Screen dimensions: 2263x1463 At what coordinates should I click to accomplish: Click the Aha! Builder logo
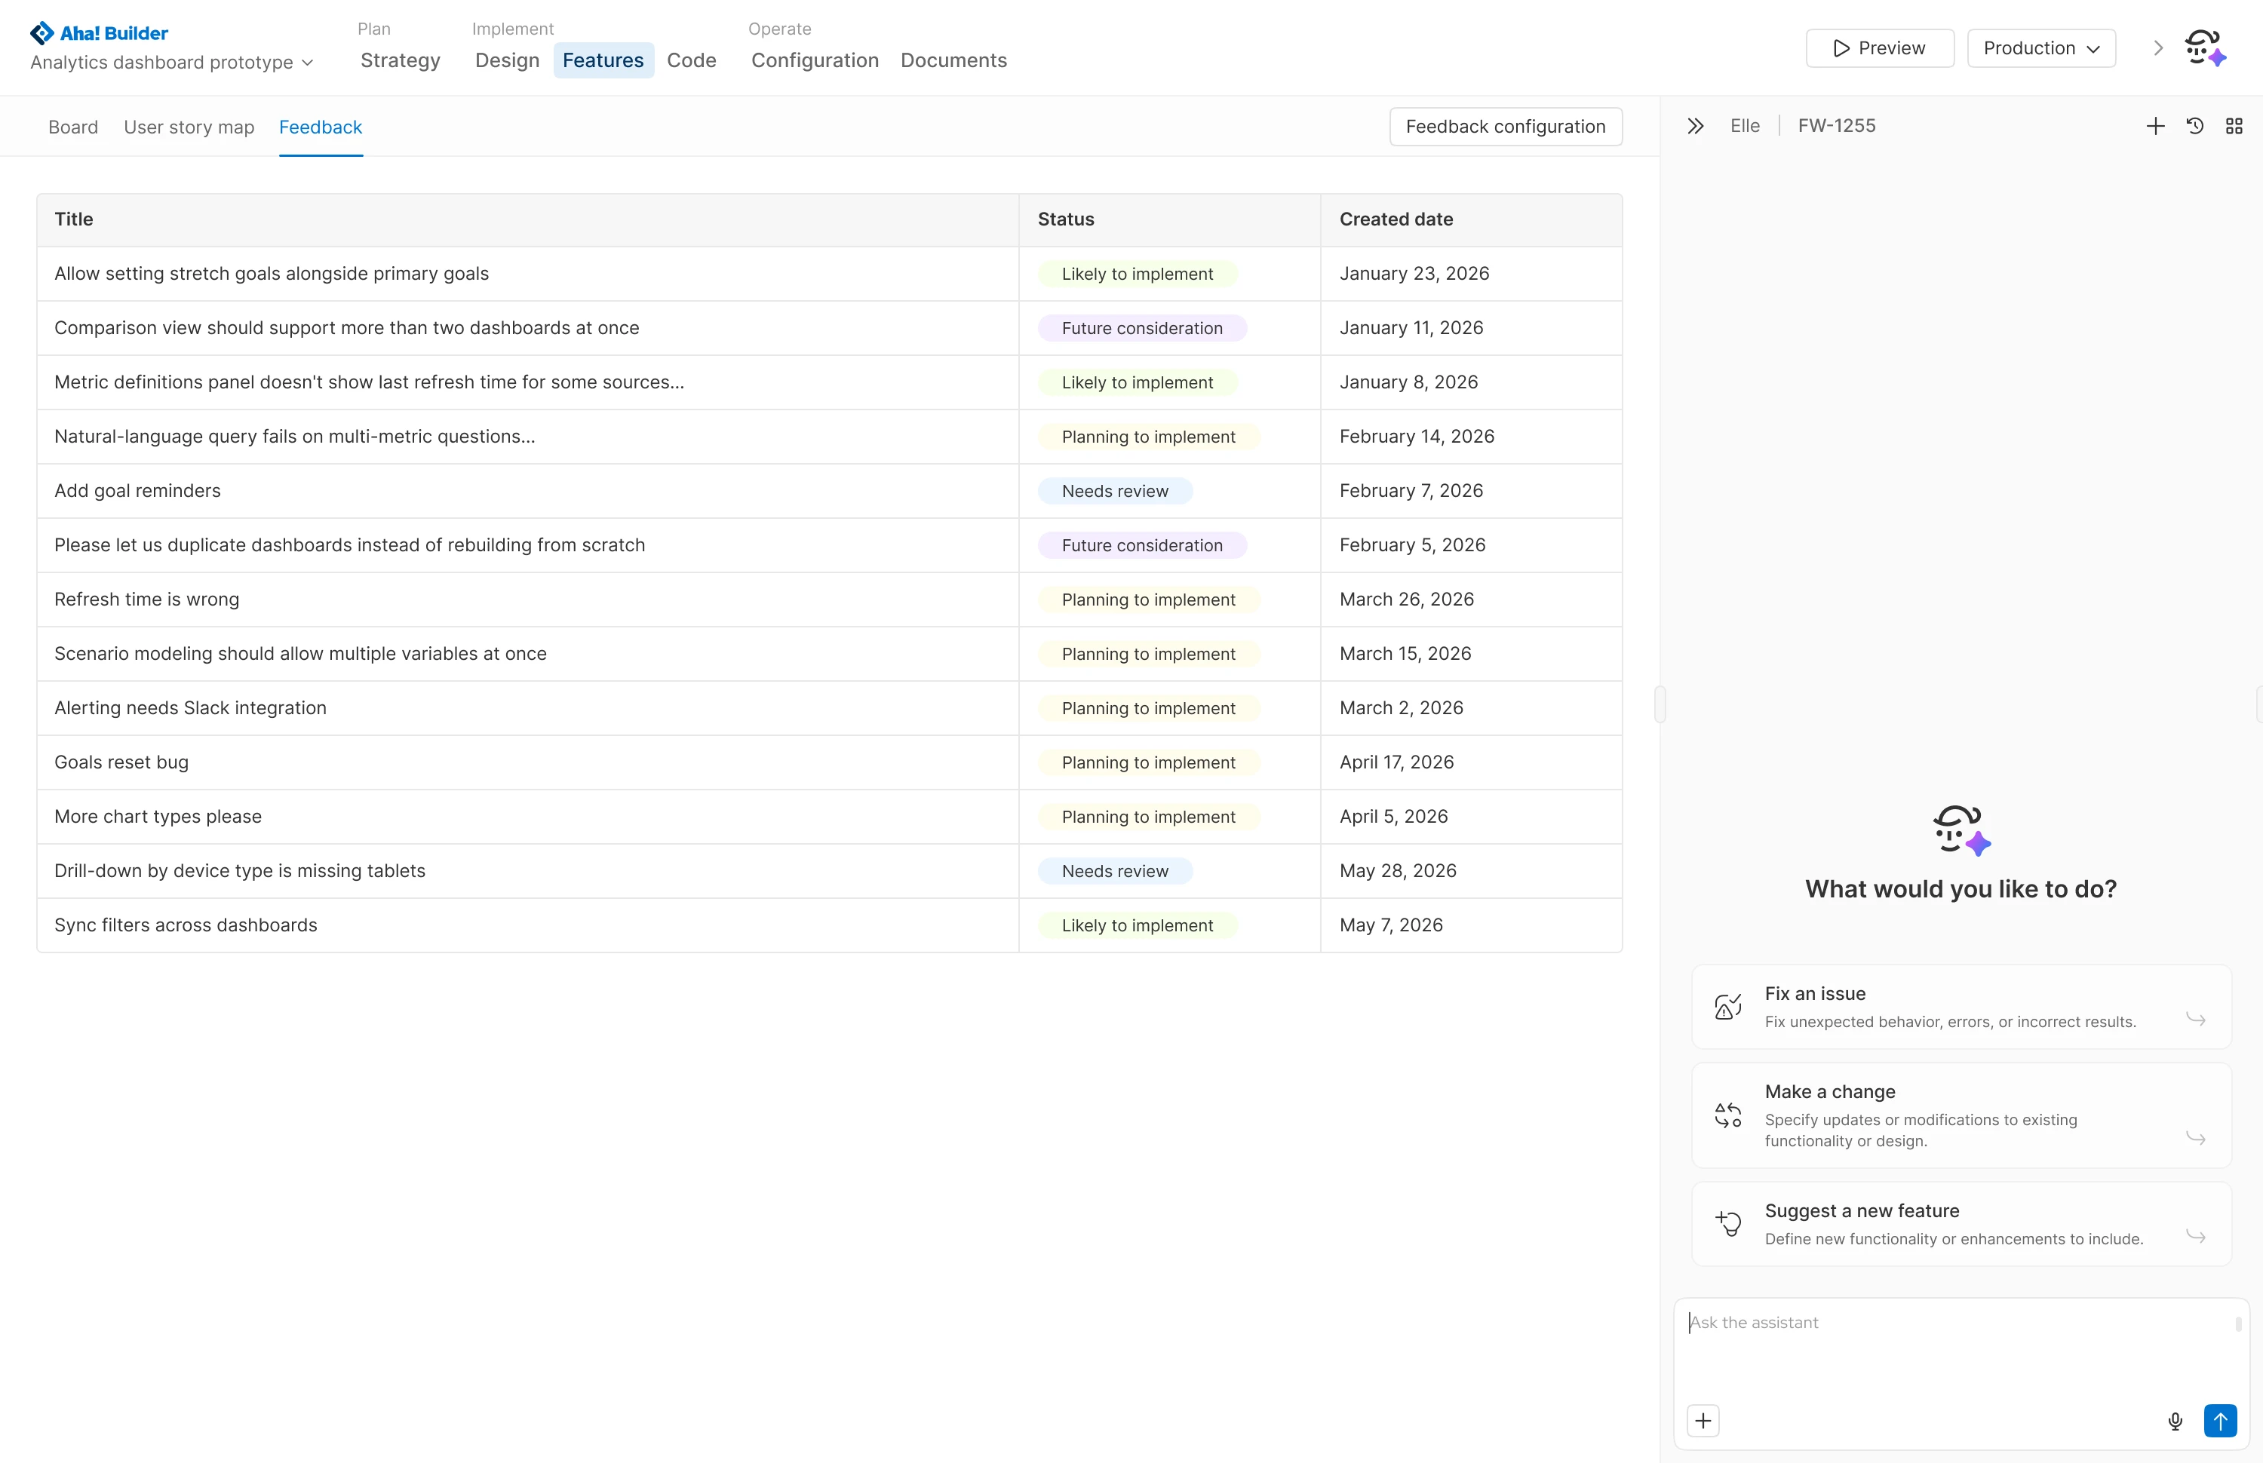point(99,33)
